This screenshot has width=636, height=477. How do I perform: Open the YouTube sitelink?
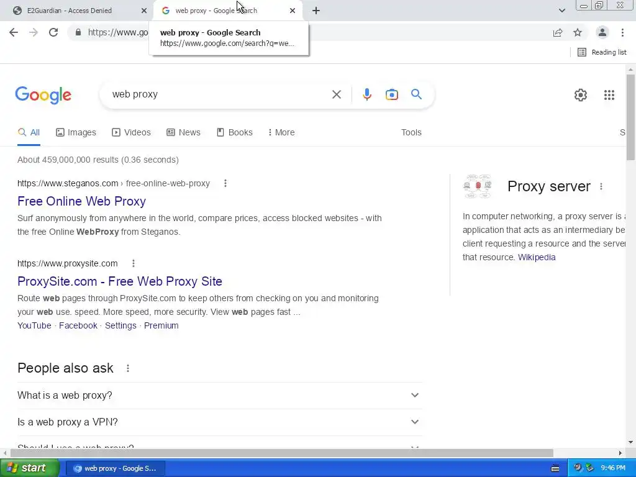coord(34,325)
